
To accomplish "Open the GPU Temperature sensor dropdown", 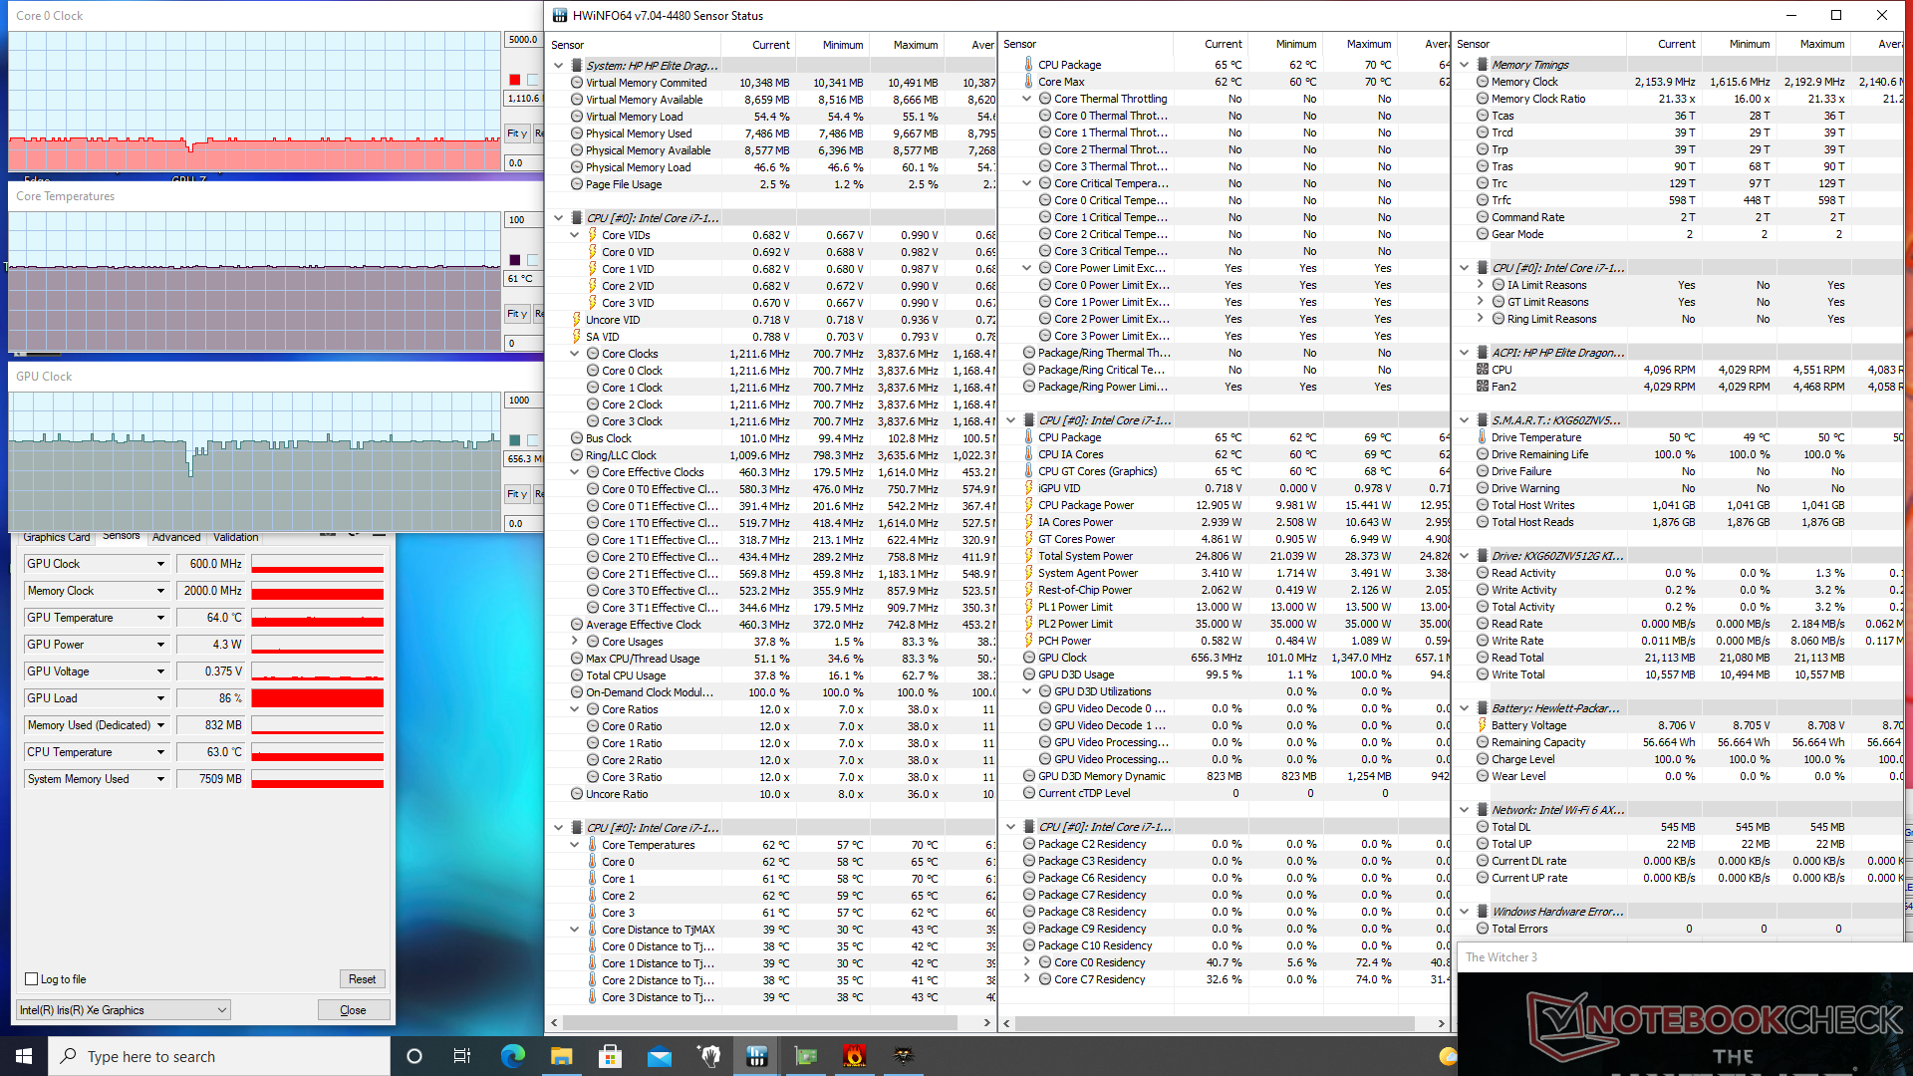I will tap(160, 618).
